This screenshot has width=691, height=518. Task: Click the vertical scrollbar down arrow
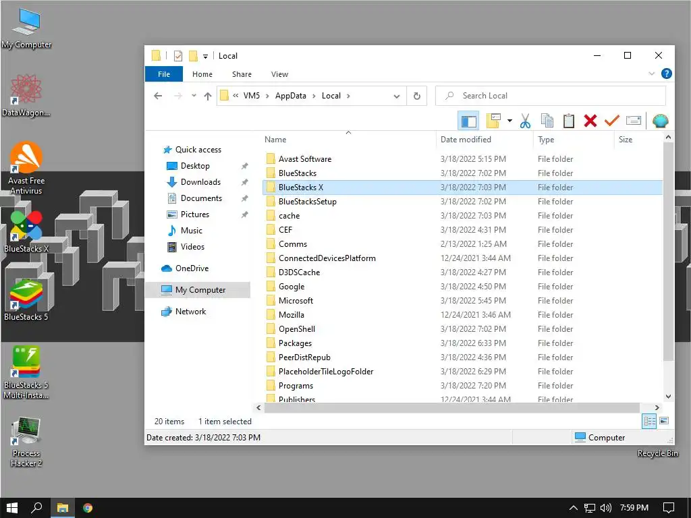pyautogui.click(x=668, y=396)
